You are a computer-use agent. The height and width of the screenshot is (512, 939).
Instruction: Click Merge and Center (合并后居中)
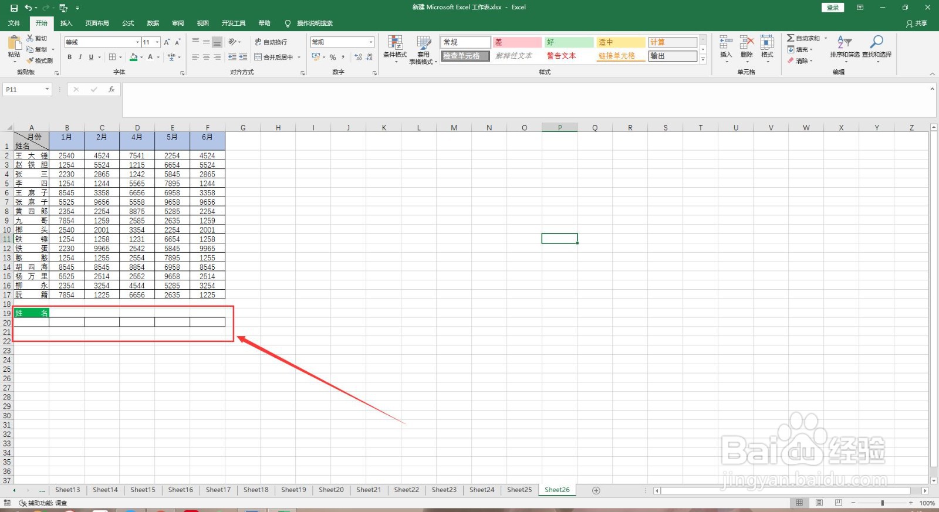tap(274, 57)
